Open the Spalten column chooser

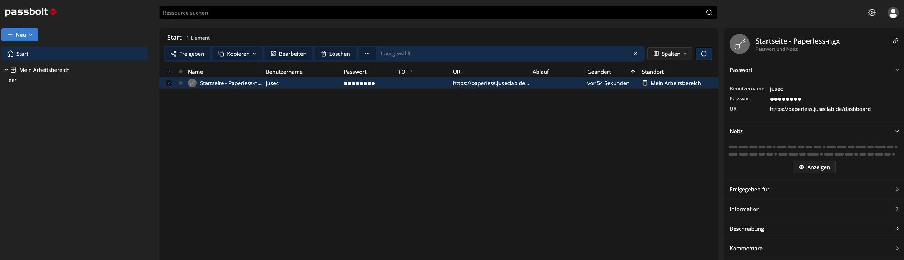point(670,54)
